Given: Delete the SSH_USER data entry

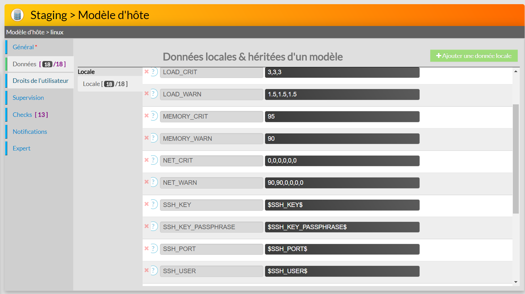Looking at the screenshot, I should point(146,270).
